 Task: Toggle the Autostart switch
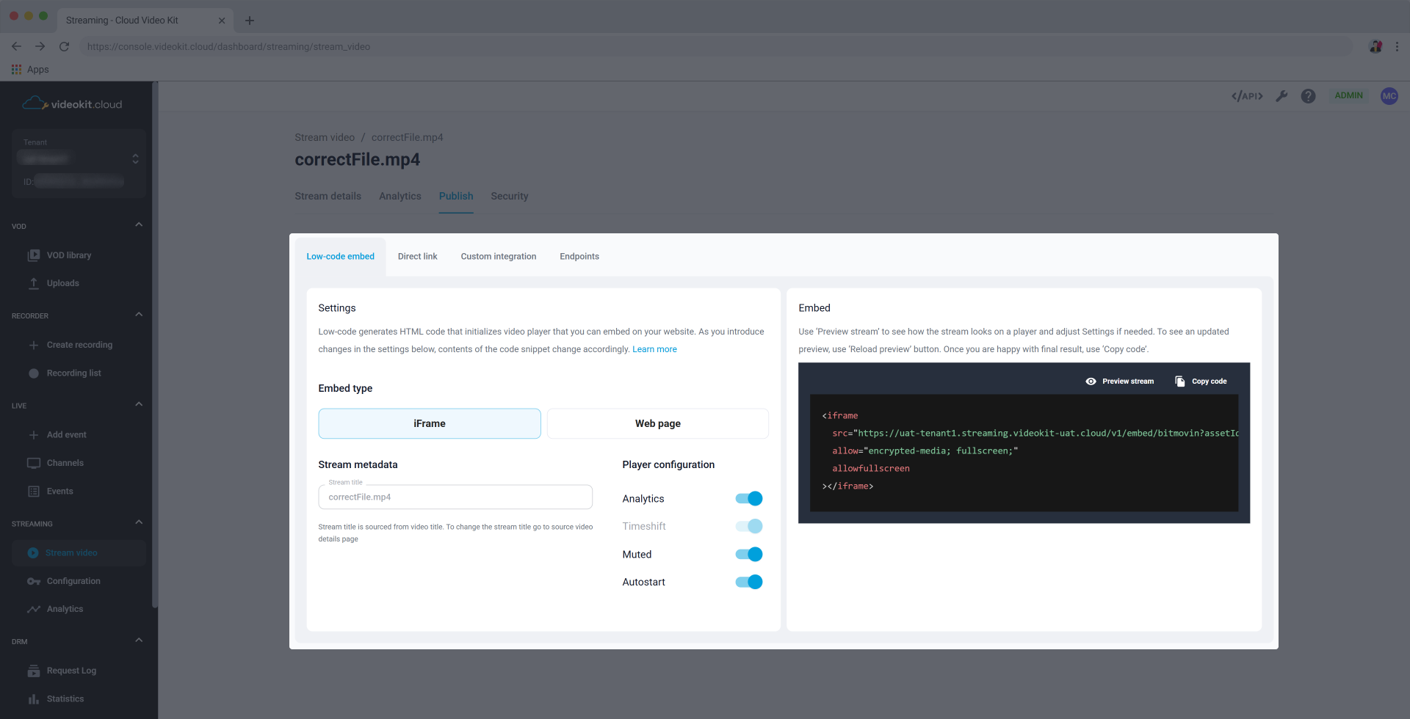tap(749, 583)
